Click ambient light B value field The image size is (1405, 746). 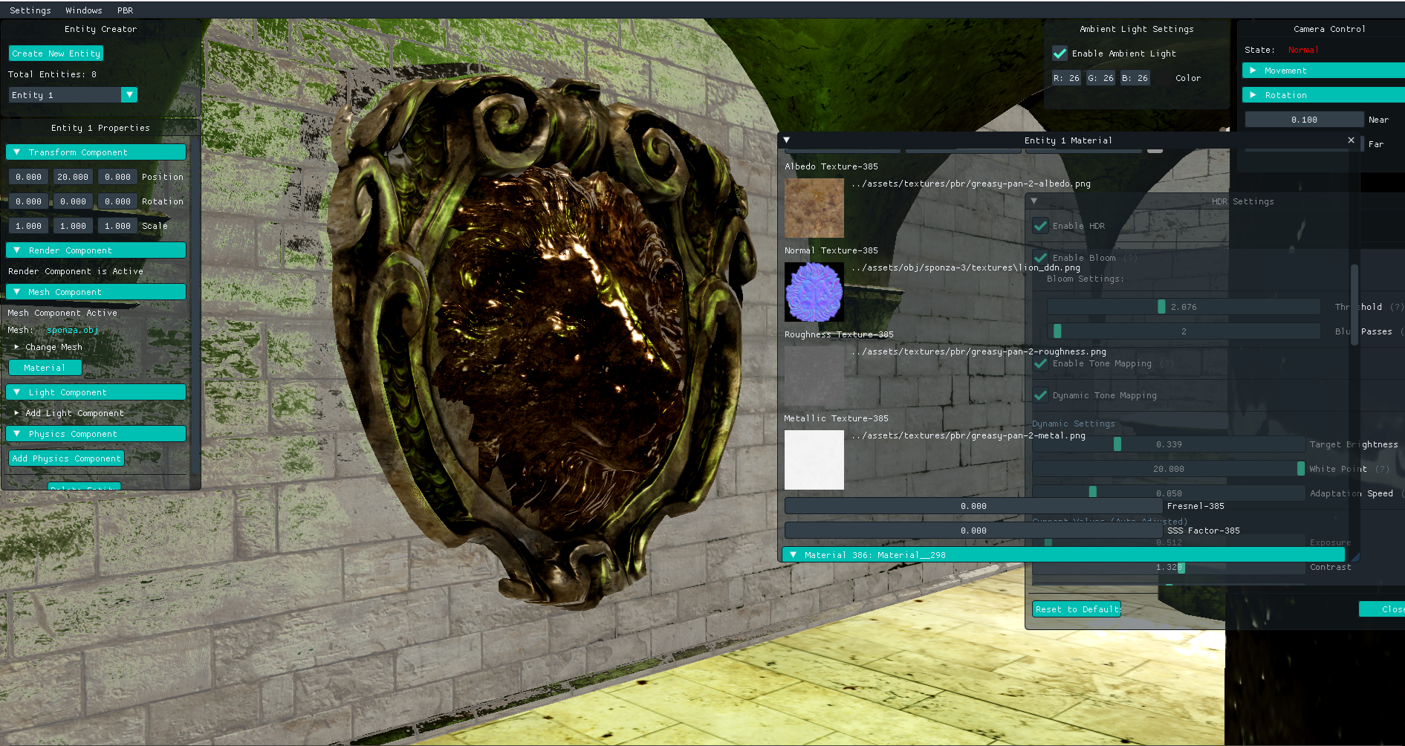coord(1135,78)
